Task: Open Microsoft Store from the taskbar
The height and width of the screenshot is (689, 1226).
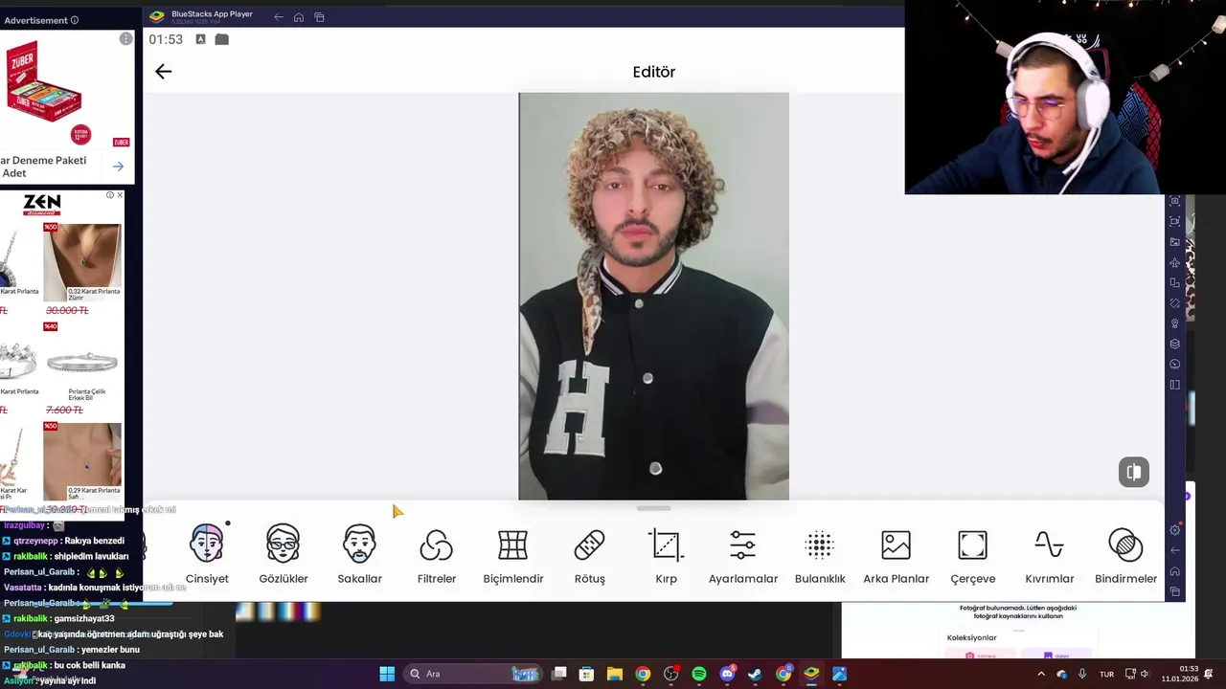Action: coord(587,674)
